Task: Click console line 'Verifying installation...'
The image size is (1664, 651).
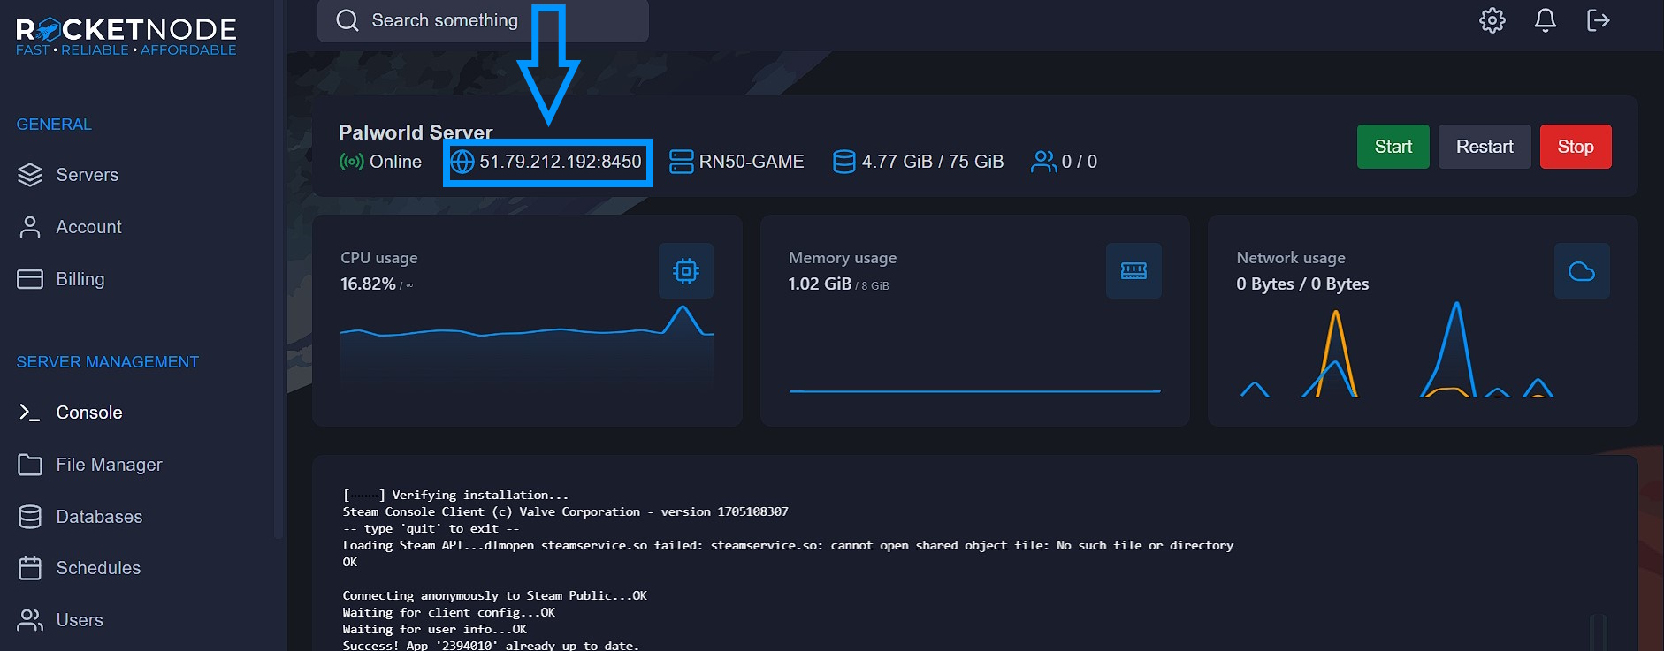Action: pos(455,495)
